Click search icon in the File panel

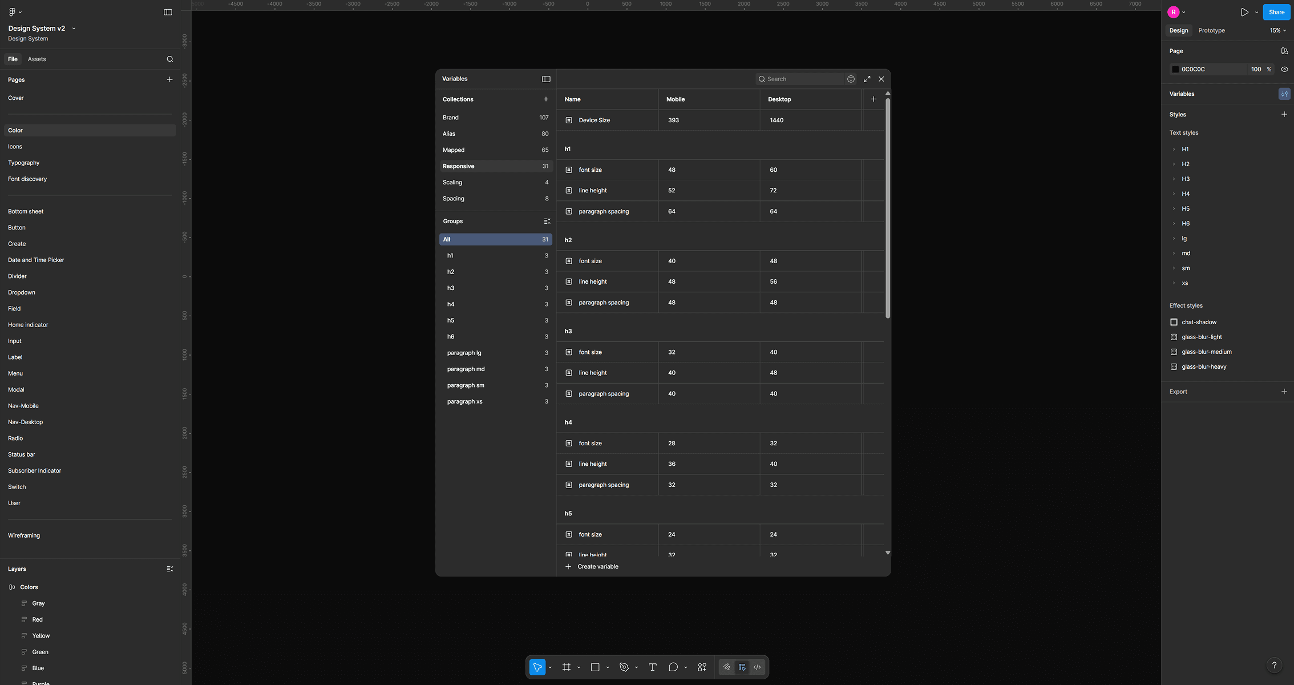(169, 59)
